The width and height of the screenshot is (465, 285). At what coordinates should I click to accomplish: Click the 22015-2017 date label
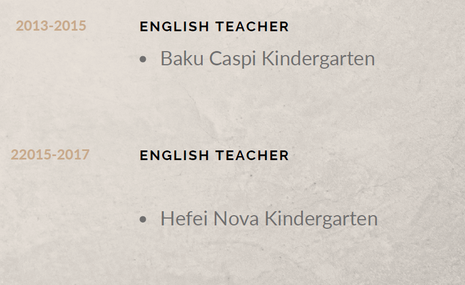click(x=50, y=154)
